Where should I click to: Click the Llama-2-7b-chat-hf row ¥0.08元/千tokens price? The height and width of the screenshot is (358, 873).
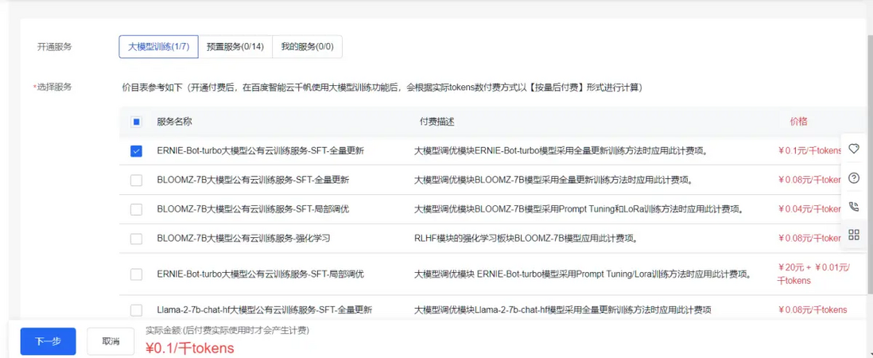click(813, 310)
